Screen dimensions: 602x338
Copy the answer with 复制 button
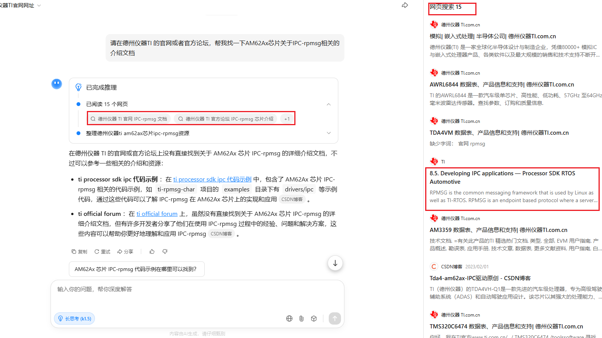[x=79, y=251]
